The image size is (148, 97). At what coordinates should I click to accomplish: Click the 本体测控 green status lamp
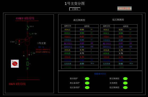125,83
